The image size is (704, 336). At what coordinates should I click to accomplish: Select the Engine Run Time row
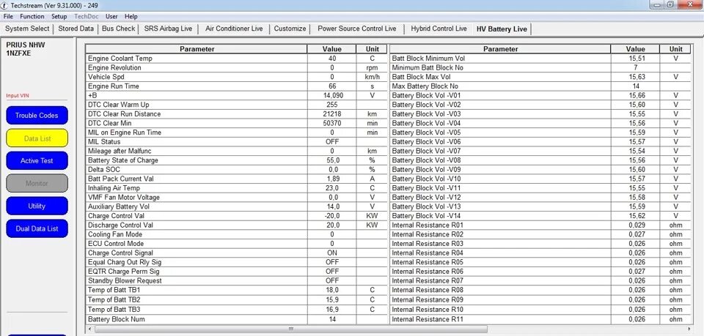pyautogui.click(x=237, y=86)
